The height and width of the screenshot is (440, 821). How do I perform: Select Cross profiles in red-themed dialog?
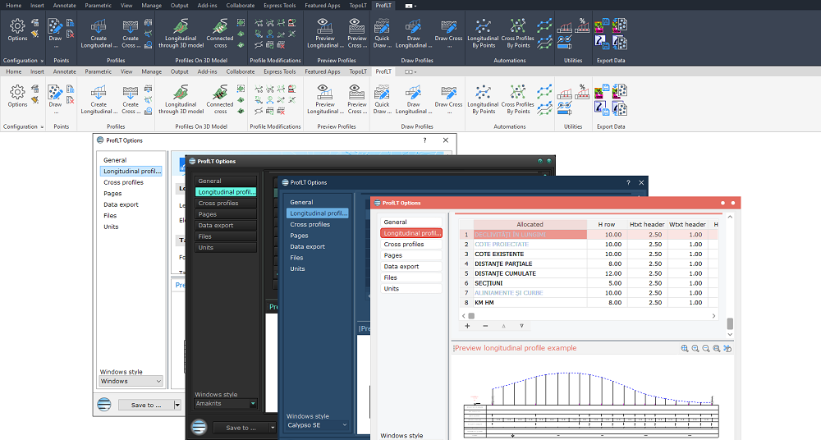click(x=411, y=244)
